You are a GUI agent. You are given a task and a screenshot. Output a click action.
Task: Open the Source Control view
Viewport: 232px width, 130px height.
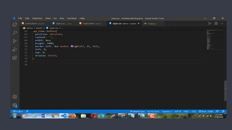14,41
